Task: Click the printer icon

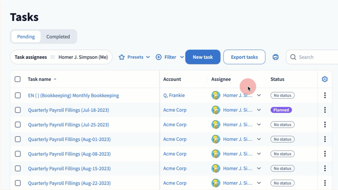Action: [275, 57]
